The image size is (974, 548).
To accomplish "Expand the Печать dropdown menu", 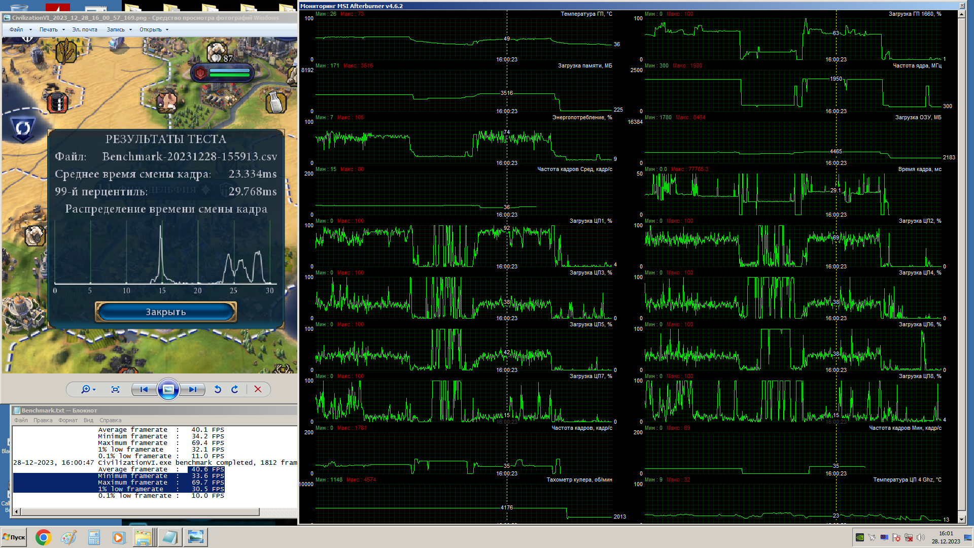I will coord(52,29).
